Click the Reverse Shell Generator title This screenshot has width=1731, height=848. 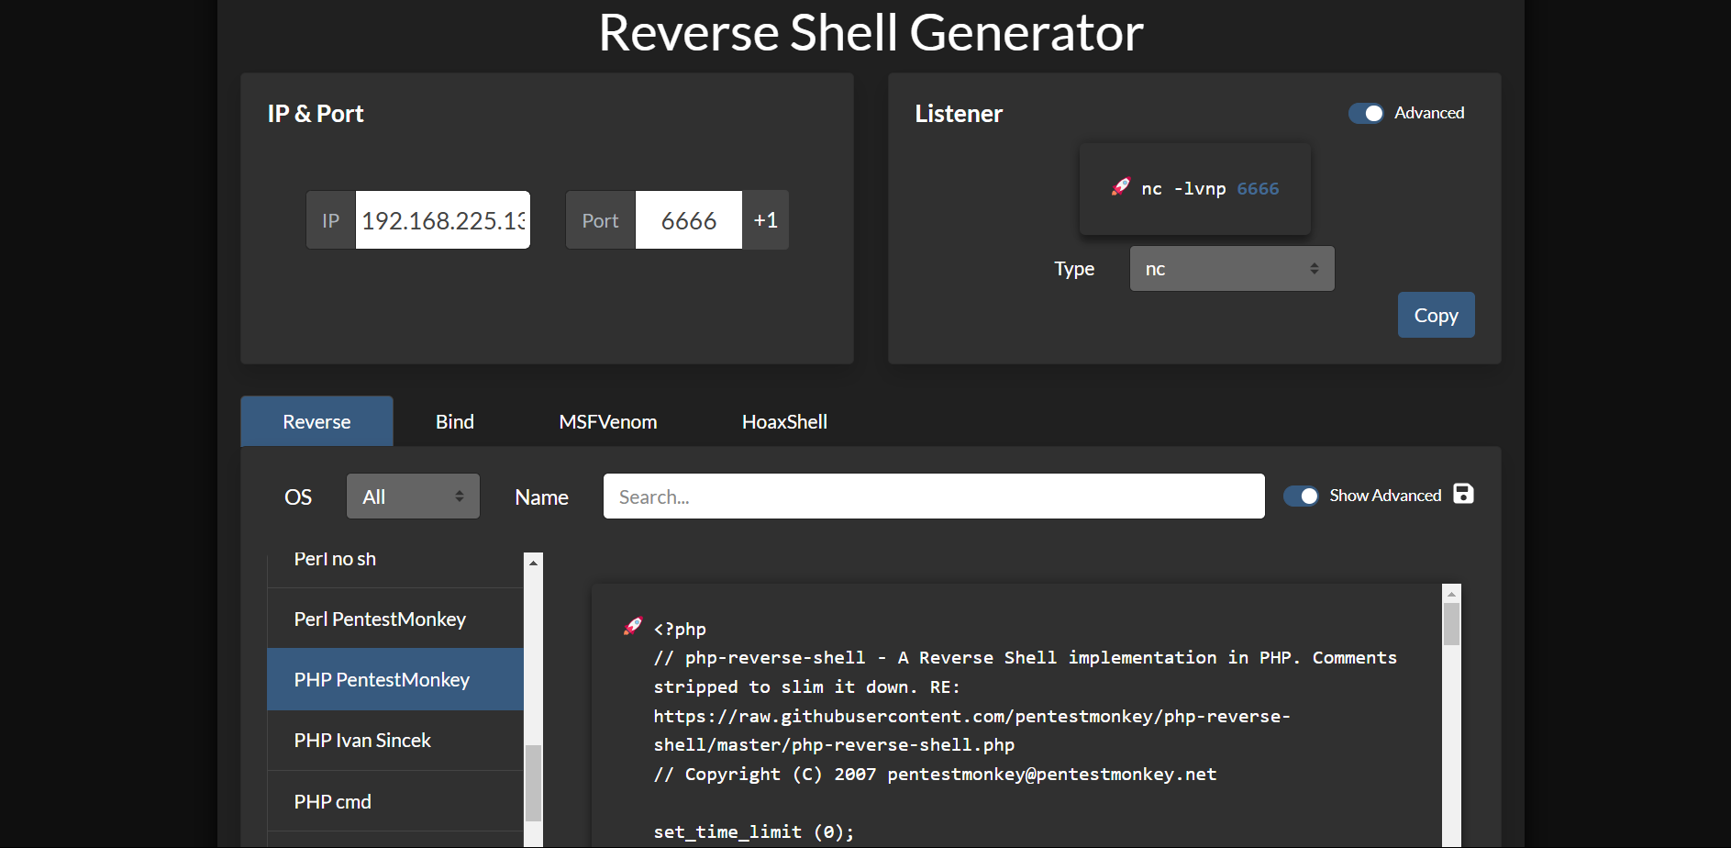point(871,32)
